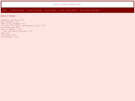Click Time to Say Goodbye 7/10
This screenshot has width=135, height=101.
pos(13,24)
